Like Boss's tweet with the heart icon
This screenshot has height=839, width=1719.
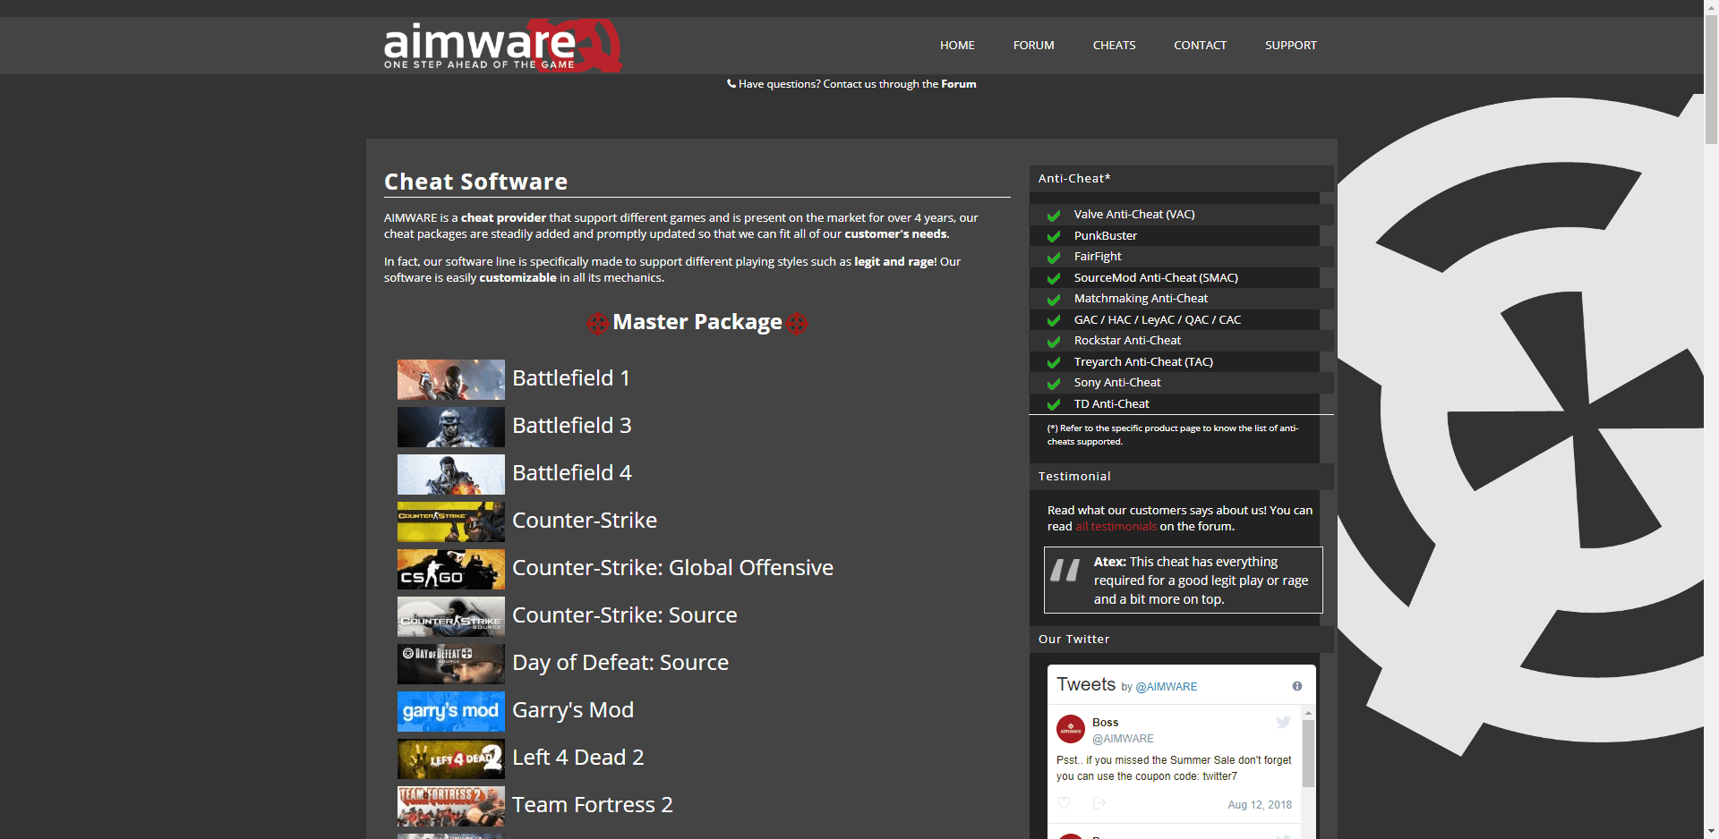click(1064, 803)
